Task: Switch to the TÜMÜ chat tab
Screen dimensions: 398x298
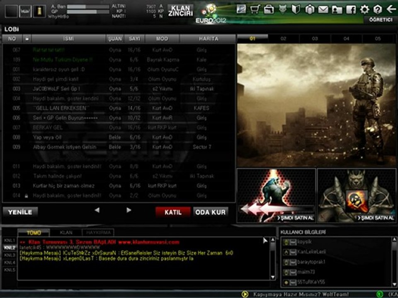Action: 34,233
